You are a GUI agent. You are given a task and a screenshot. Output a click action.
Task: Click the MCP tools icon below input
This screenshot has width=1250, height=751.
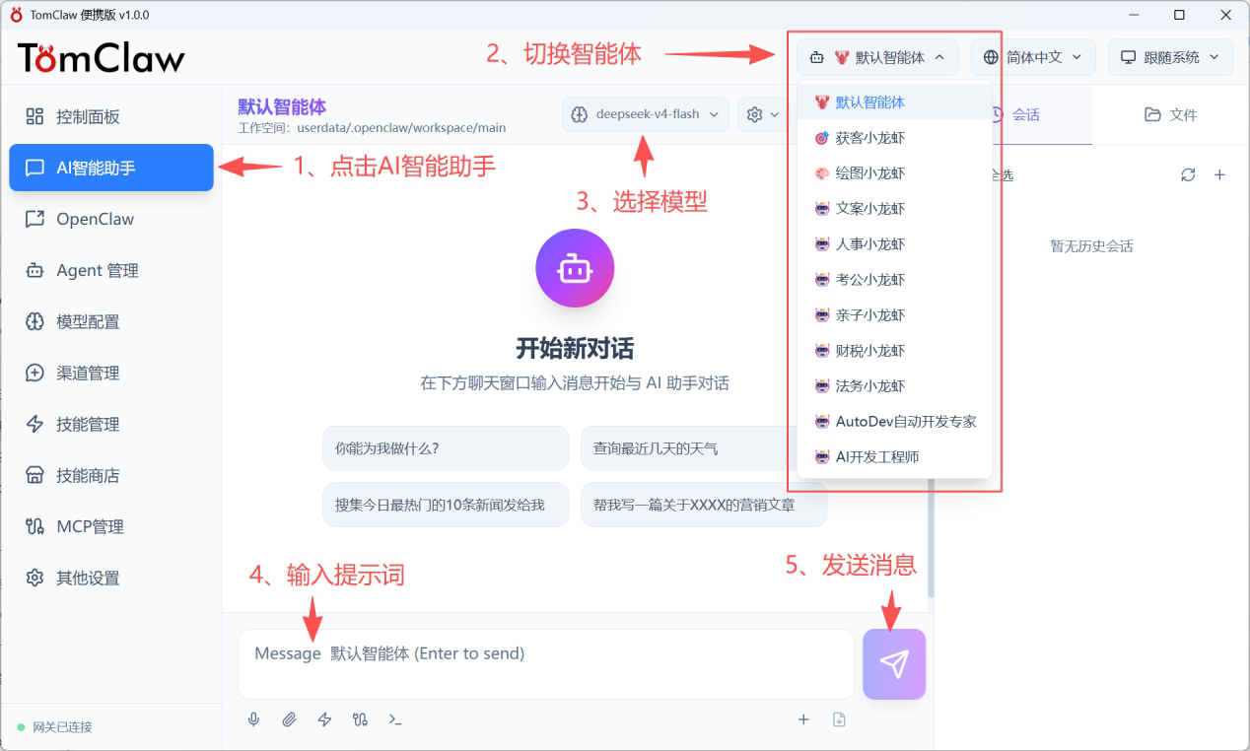point(360,719)
